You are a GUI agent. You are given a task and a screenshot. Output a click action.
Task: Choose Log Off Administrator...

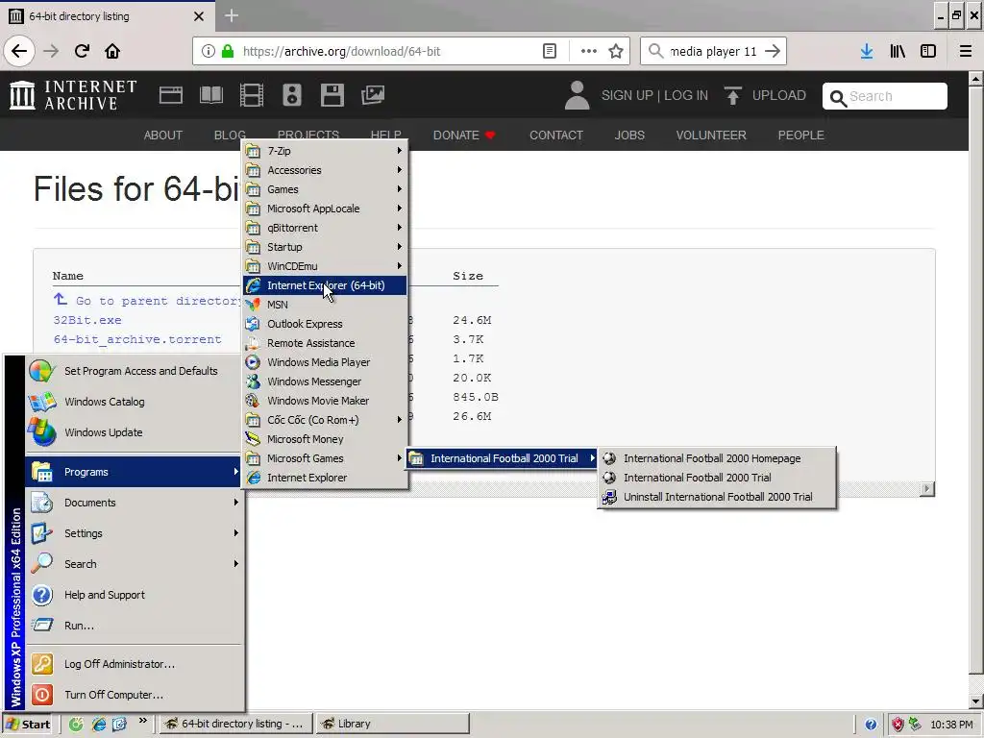coord(135,664)
